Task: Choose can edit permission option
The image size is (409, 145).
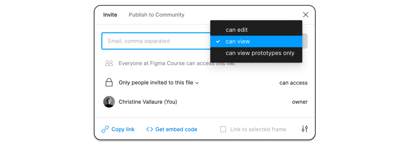Action: [237, 30]
